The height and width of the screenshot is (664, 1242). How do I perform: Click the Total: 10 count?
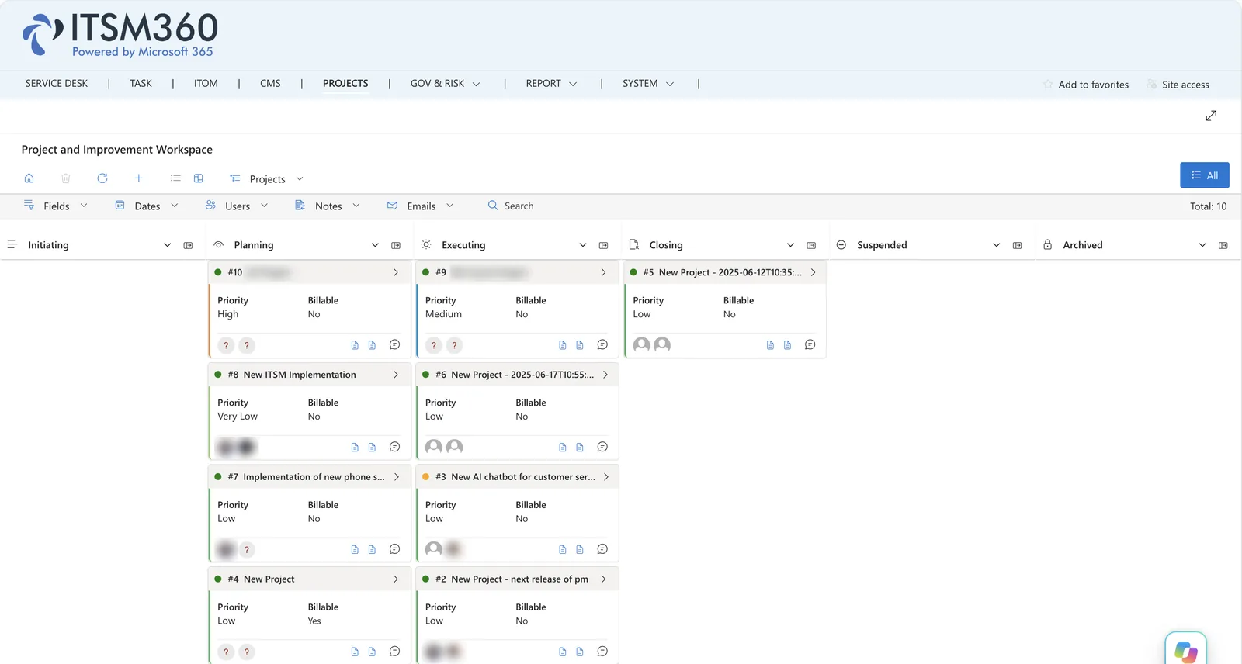click(x=1208, y=206)
